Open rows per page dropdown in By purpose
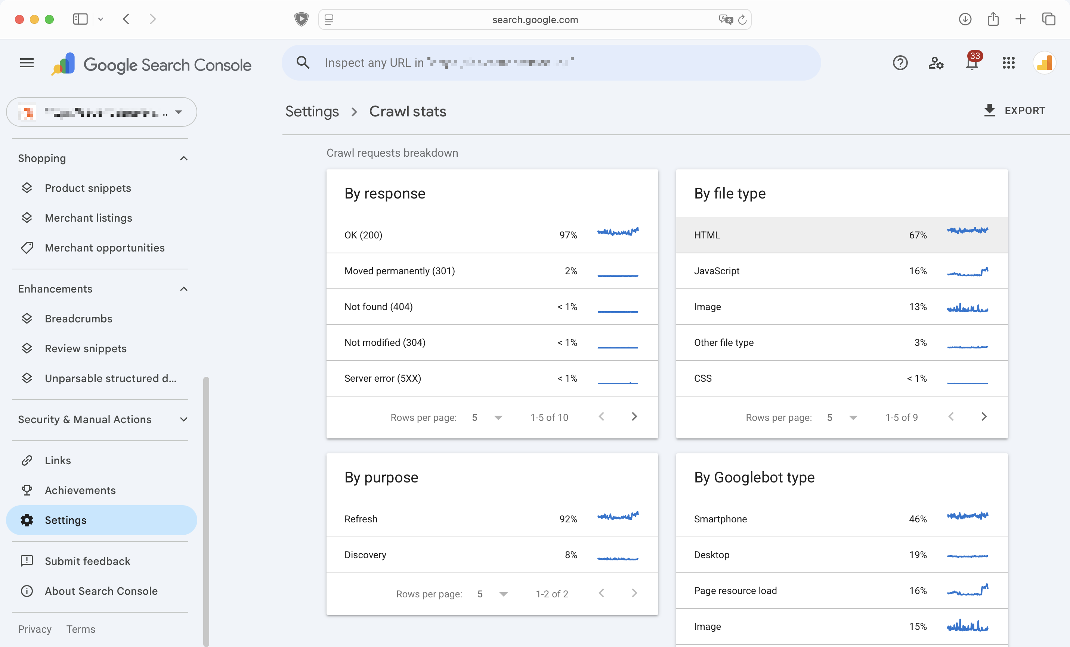This screenshot has height=647, width=1070. pyautogui.click(x=492, y=594)
